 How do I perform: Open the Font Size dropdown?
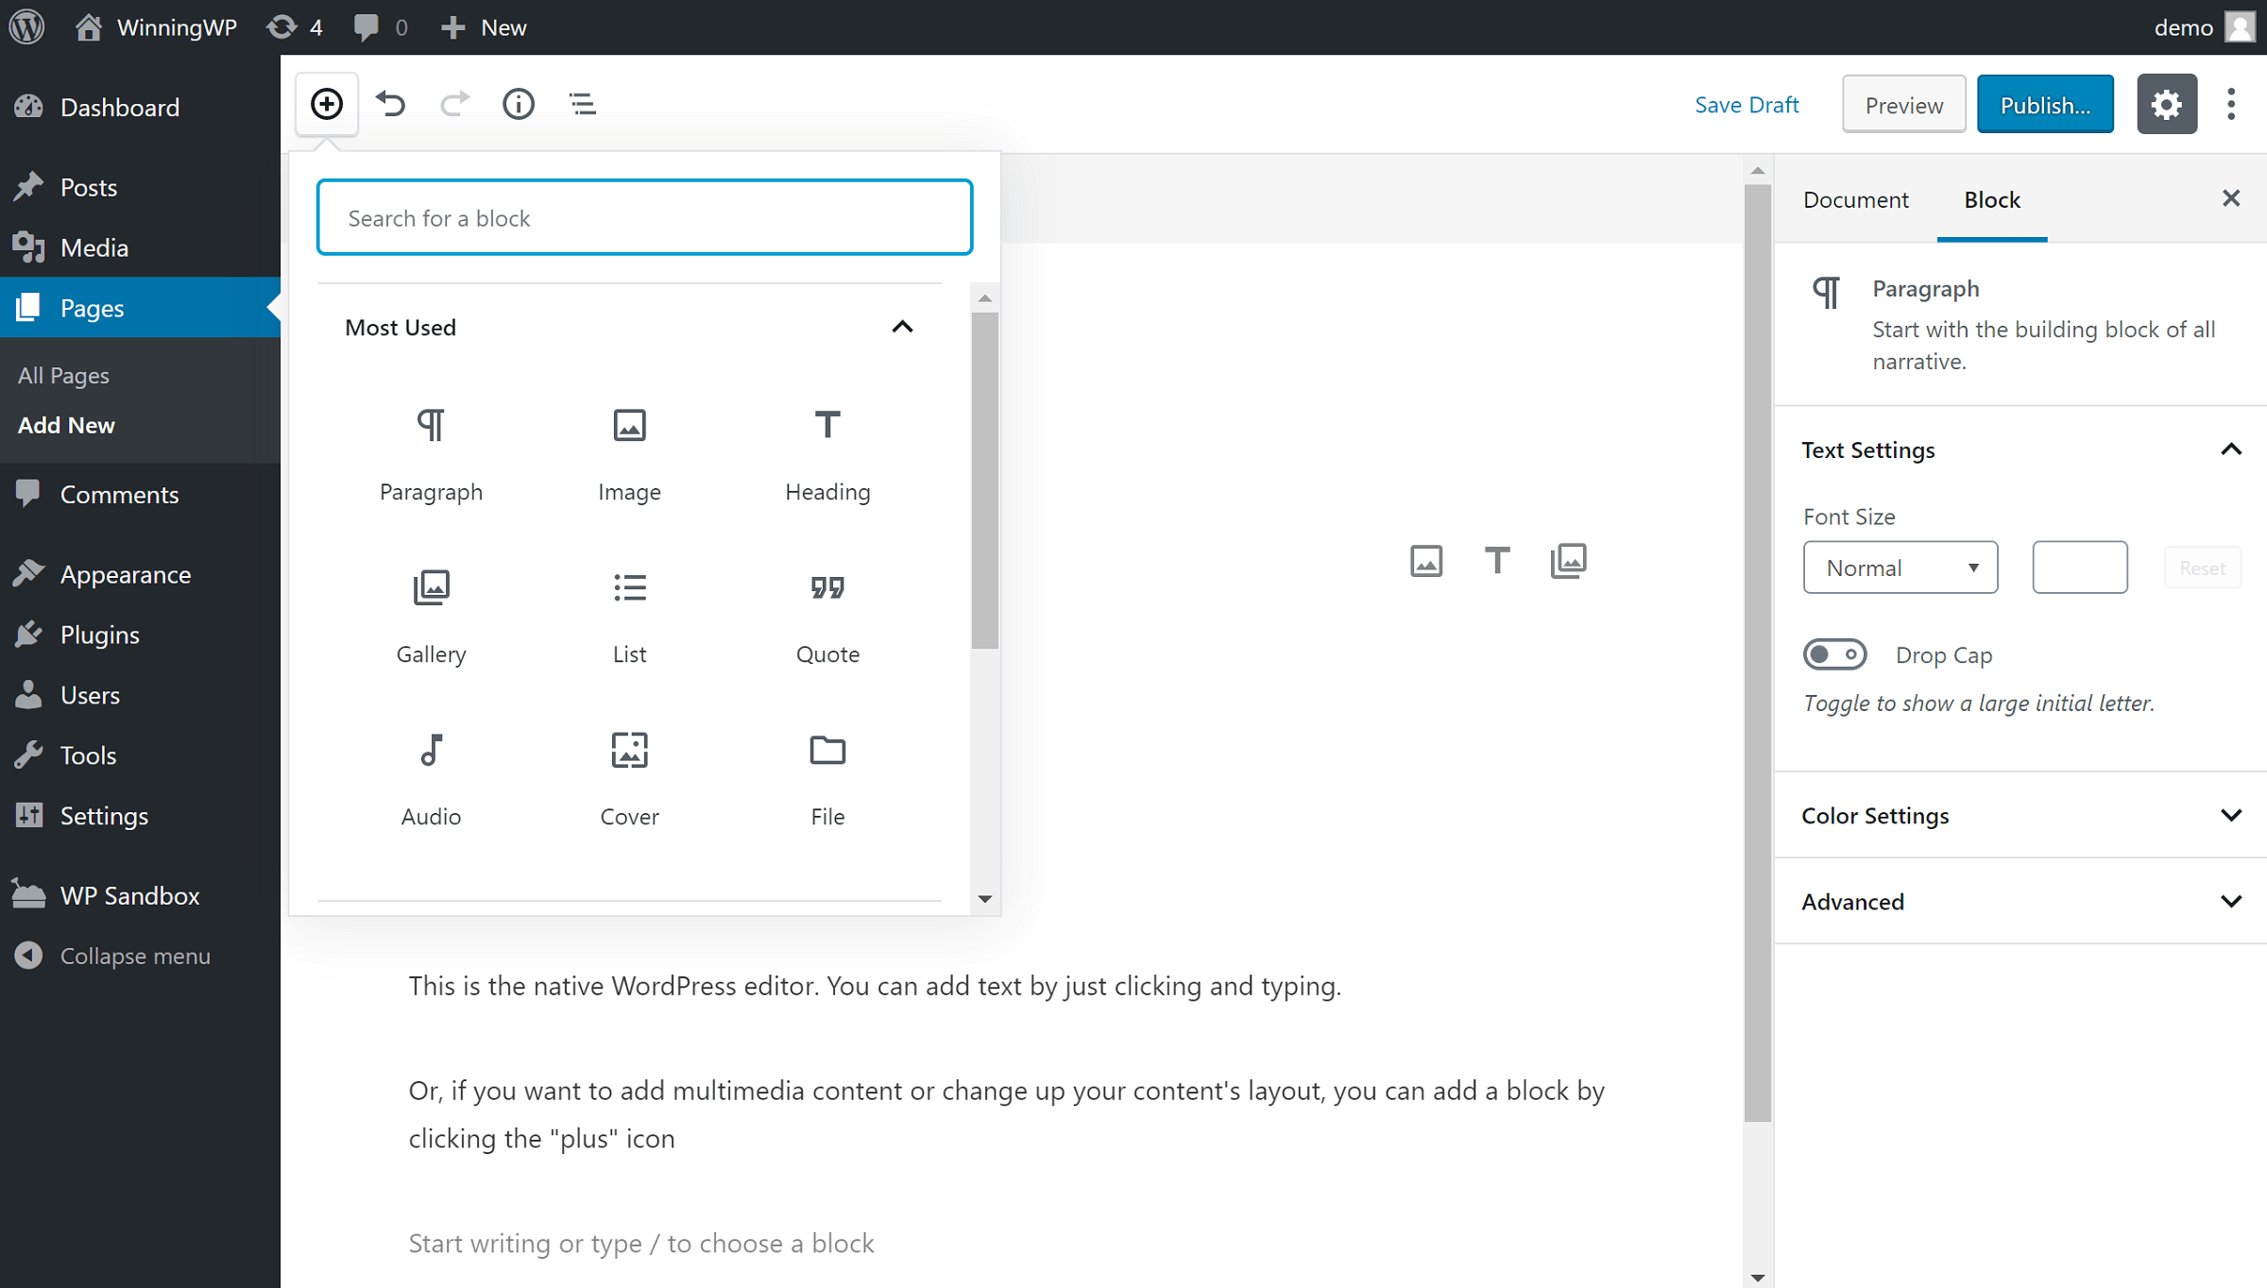(1898, 567)
